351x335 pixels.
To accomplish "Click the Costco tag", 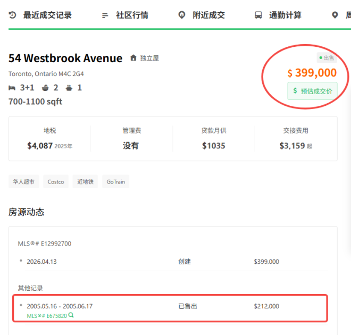I will click(56, 182).
